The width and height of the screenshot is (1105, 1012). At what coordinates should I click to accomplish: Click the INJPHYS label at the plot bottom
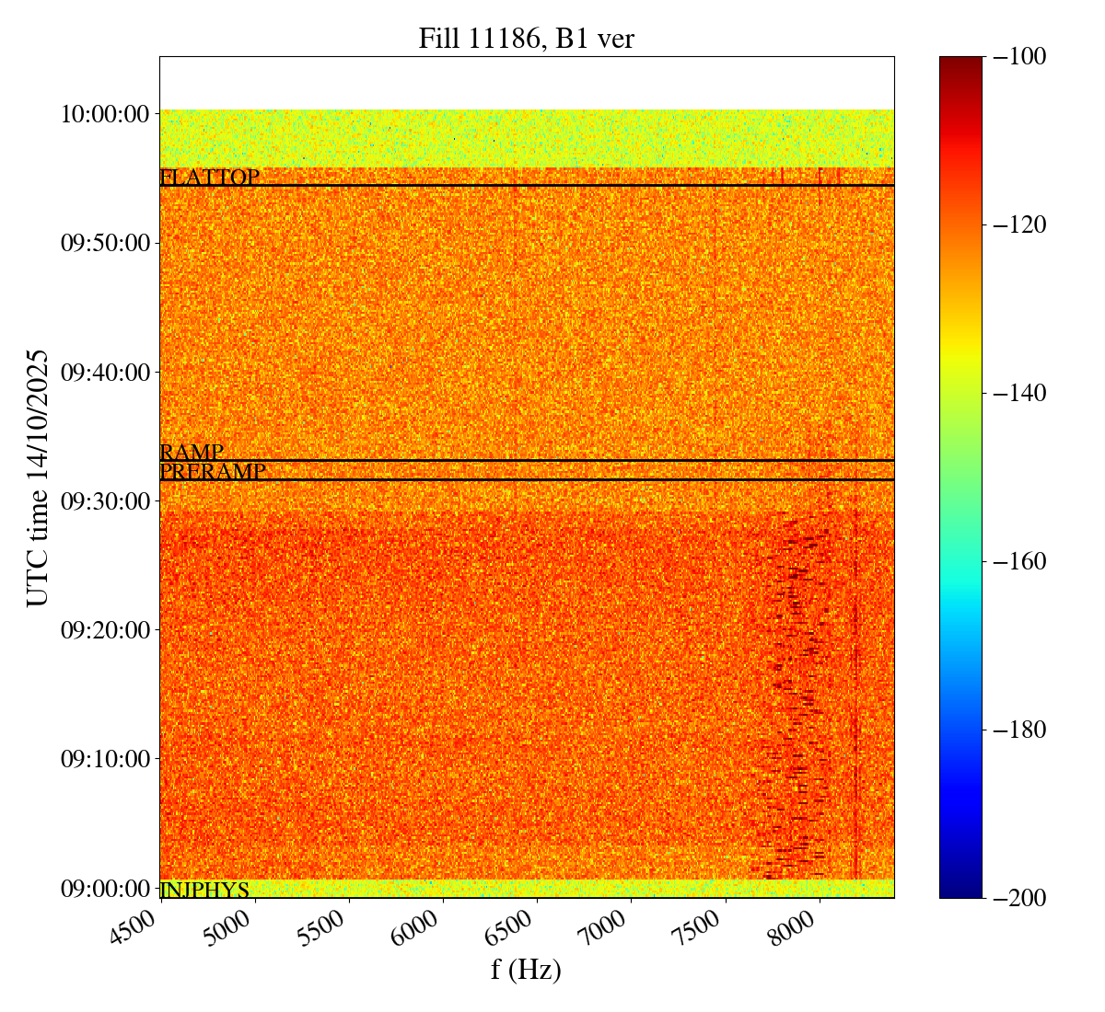(x=204, y=890)
